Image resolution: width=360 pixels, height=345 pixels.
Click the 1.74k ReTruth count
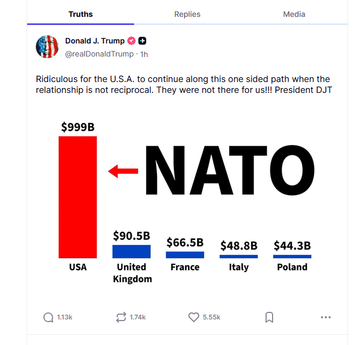(x=137, y=317)
